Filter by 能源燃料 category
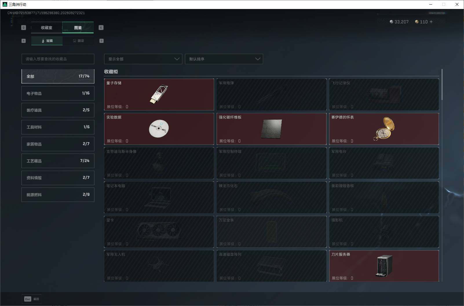464x306 pixels. 58,195
